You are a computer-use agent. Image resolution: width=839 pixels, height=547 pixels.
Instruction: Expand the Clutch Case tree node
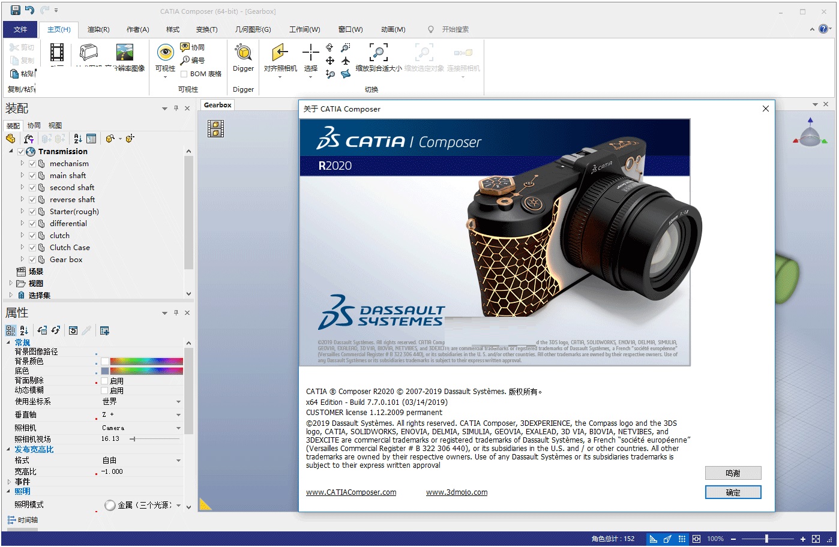coord(22,247)
